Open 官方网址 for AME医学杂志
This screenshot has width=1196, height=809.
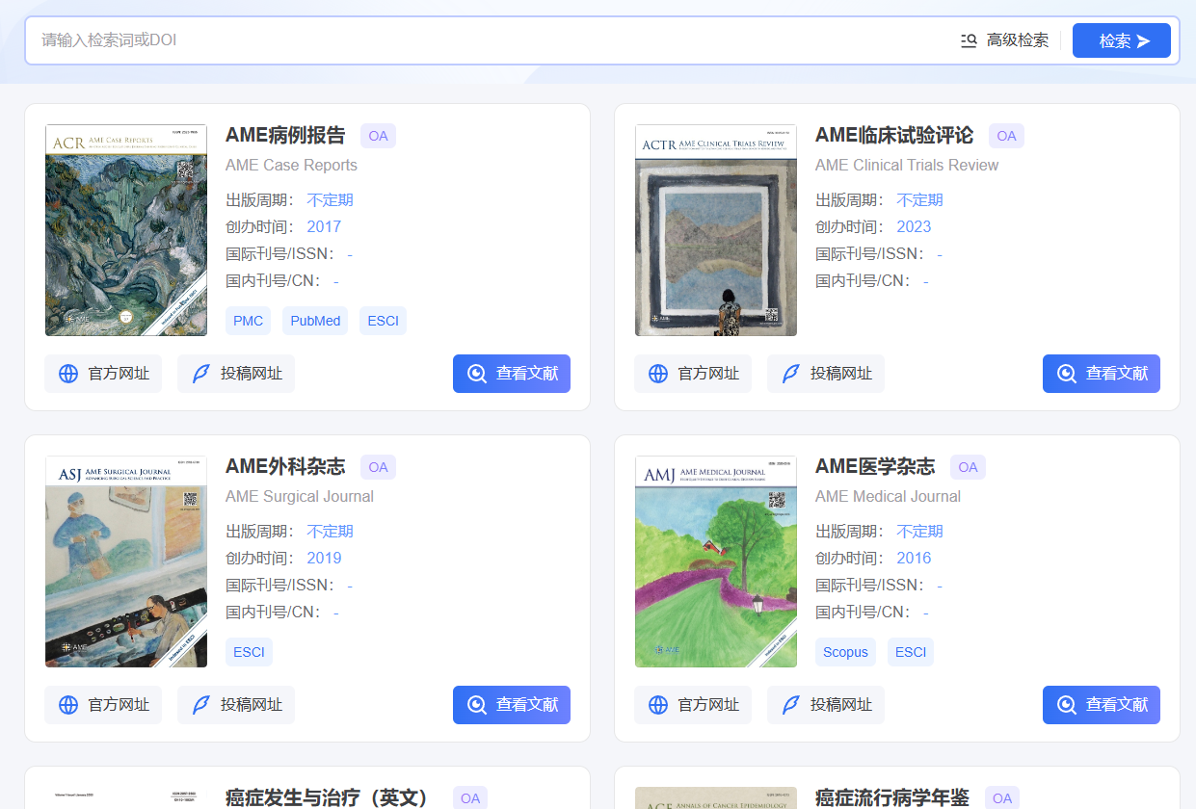(x=693, y=705)
